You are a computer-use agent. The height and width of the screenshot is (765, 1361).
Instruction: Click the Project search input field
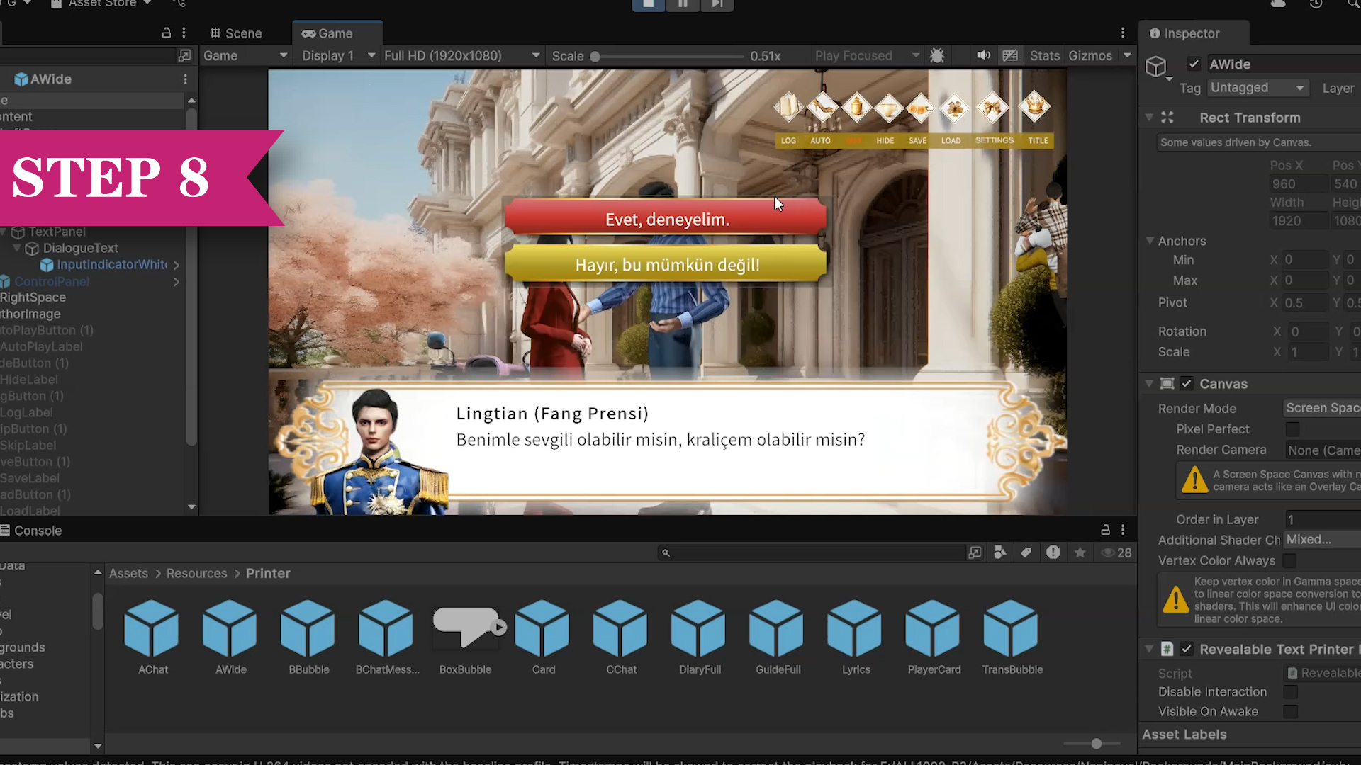pyautogui.click(x=815, y=552)
